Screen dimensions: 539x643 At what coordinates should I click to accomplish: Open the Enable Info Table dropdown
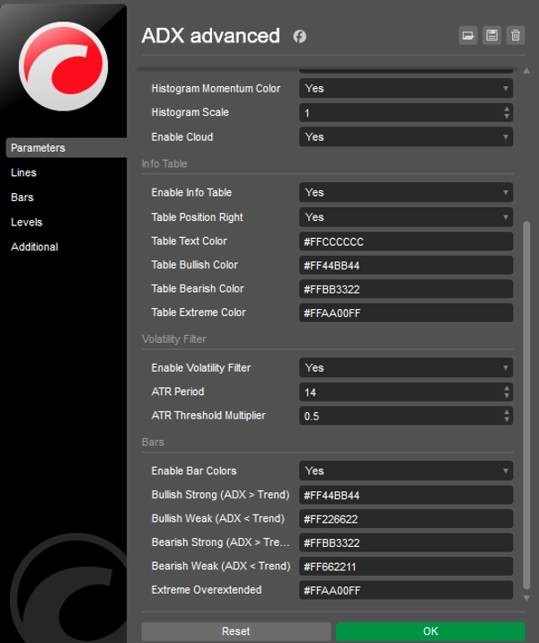click(405, 192)
